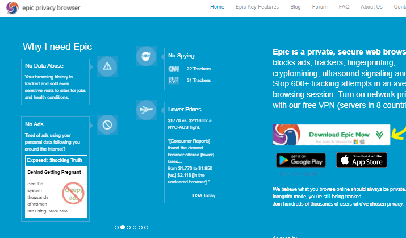Select the sixth carousel slide dot
Screen dimensions: 406x238
[x=147, y=227]
